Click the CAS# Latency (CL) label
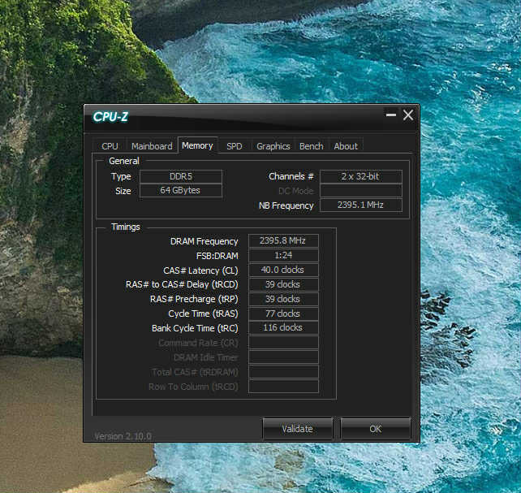The image size is (521, 493). point(200,270)
